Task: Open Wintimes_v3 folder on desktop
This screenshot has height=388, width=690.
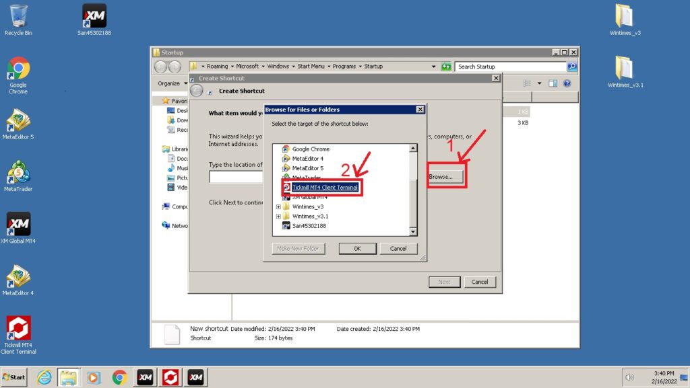Action: point(625,20)
